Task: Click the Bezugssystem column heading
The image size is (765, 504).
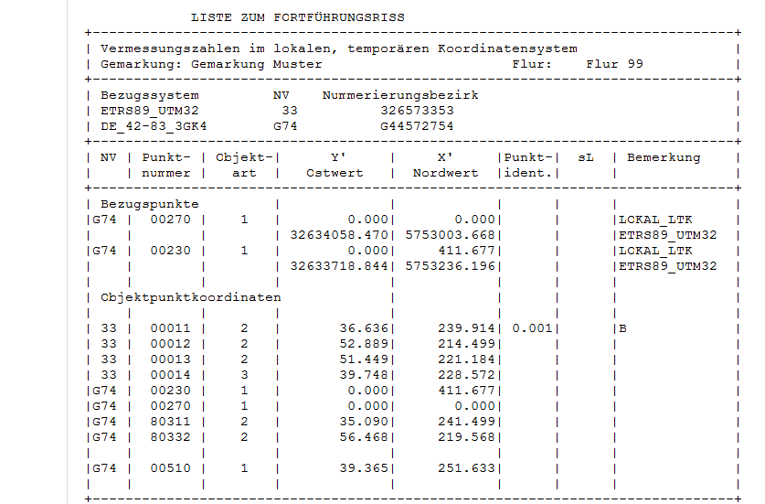Action: pyautogui.click(x=149, y=95)
